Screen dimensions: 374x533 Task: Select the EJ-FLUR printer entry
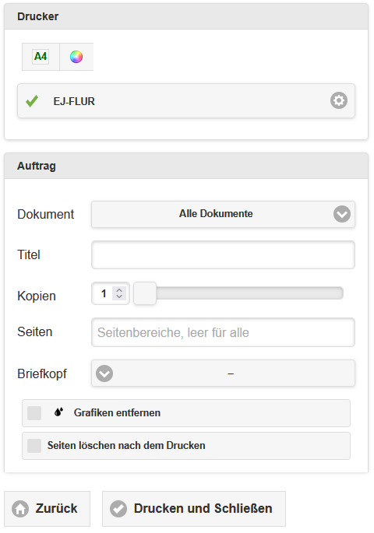(185, 101)
